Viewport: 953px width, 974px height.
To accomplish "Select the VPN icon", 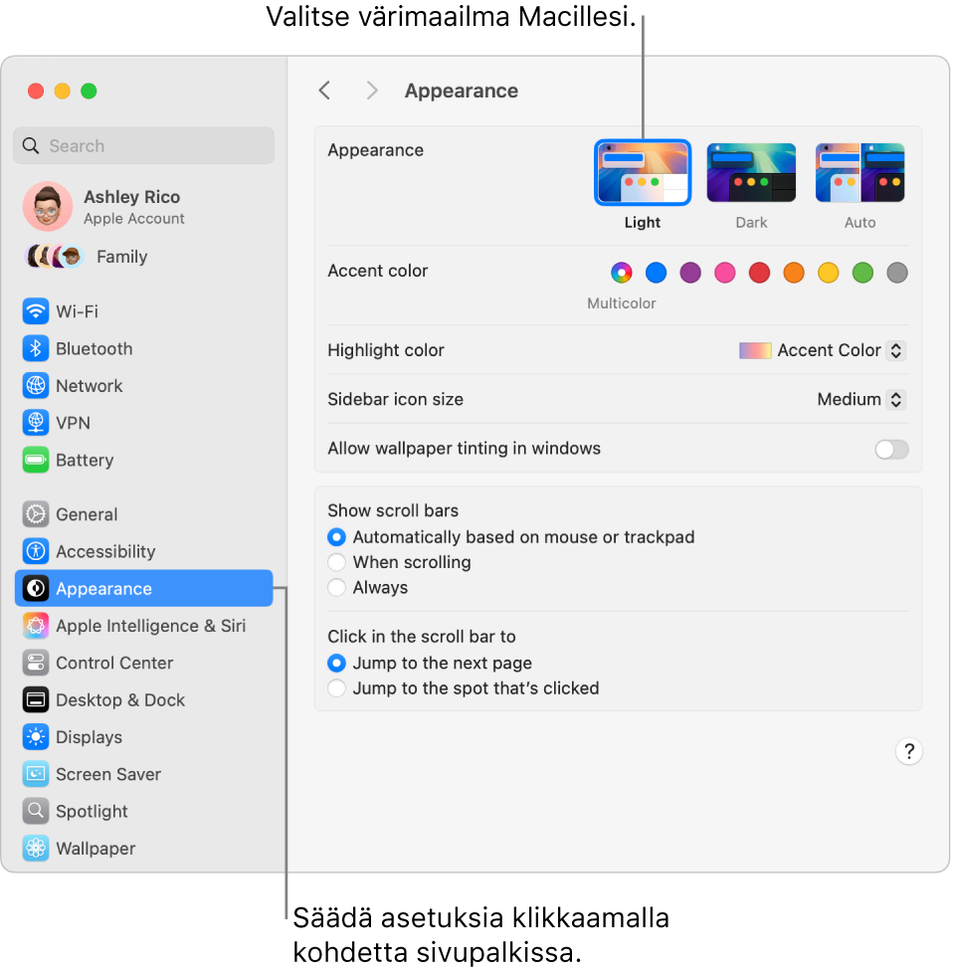I will tap(36, 423).
